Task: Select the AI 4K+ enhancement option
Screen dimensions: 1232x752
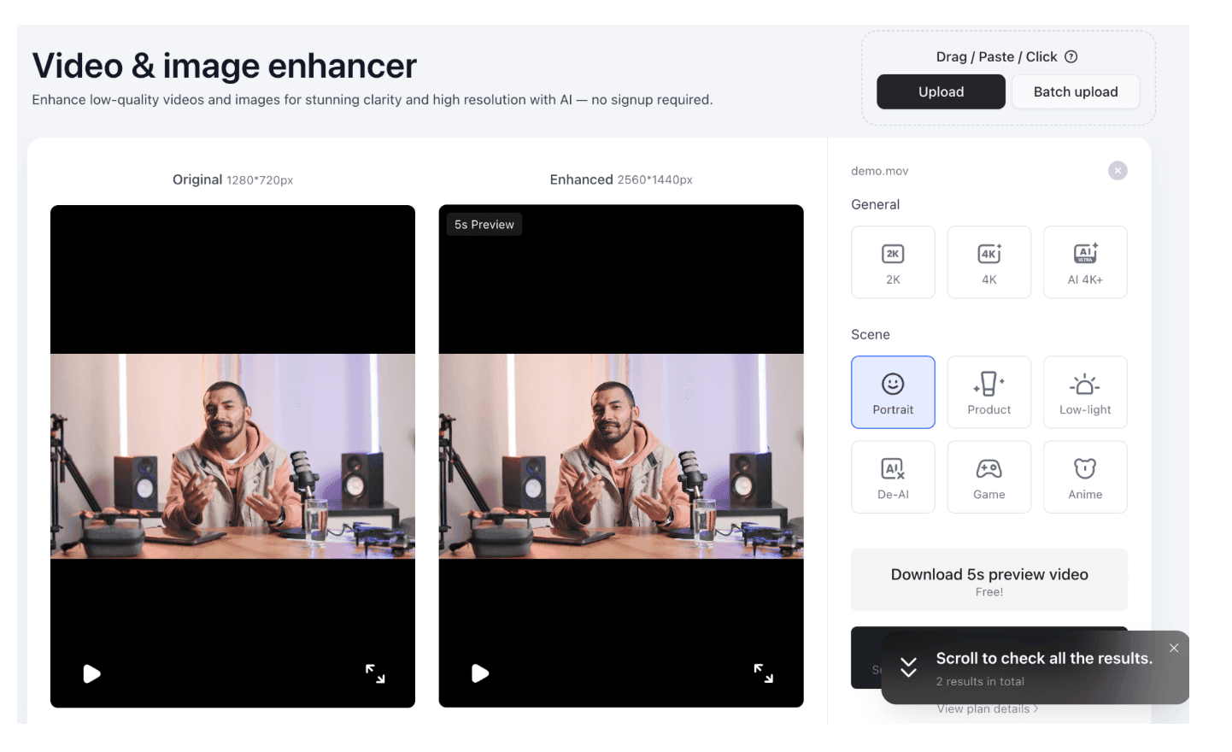Action: 1084,262
